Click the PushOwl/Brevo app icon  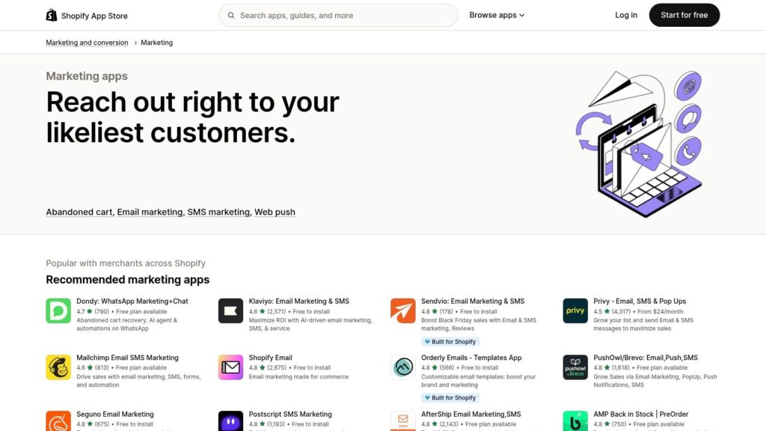coord(574,367)
